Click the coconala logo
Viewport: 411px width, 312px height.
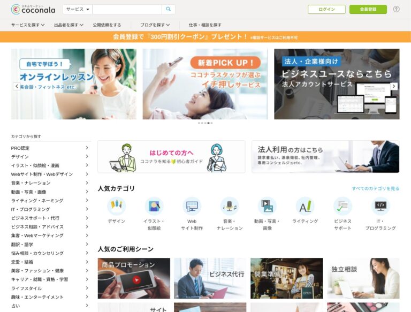click(x=33, y=10)
